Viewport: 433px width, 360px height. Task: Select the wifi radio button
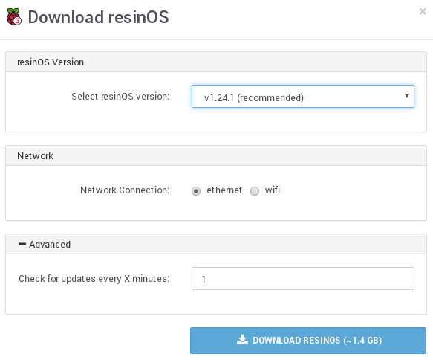pyautogui.click(x=255, y=191)
